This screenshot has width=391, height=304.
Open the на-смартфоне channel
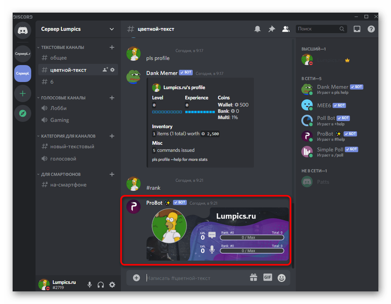tap(78, 185)
